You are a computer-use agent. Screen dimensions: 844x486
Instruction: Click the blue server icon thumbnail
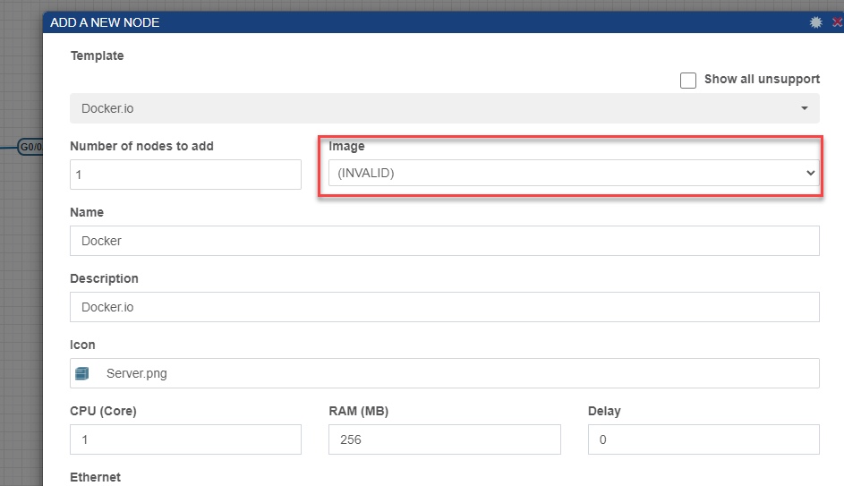pos(81,373)
